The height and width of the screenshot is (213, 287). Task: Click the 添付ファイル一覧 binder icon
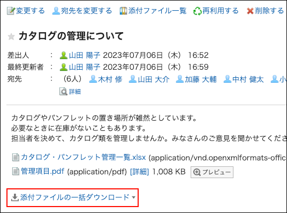pyautogui.click(x=123, y=11)
